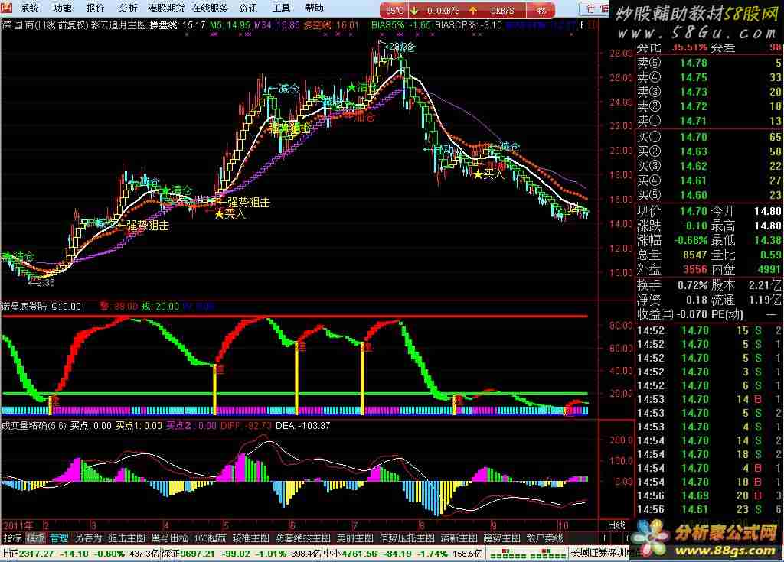This screenshot has width=784, height=562.
Task: Switch to the 清新主图 template
Action: (459, 538)
